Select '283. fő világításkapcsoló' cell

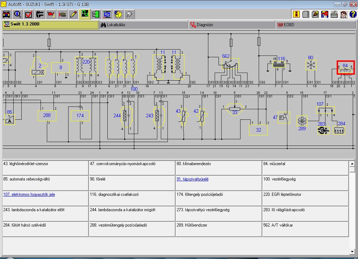306,214
